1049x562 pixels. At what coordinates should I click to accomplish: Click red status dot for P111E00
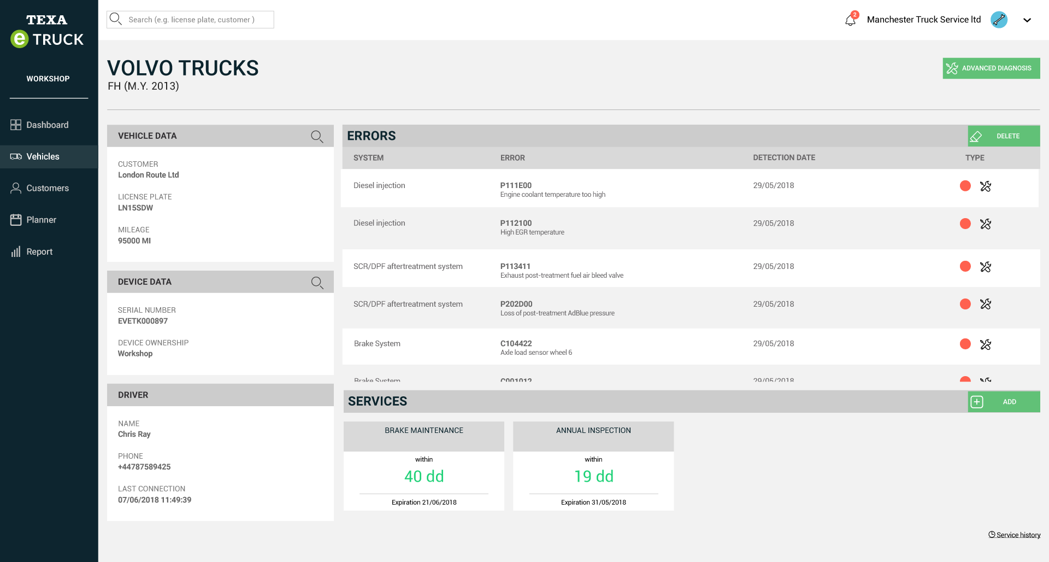point(965,186)
